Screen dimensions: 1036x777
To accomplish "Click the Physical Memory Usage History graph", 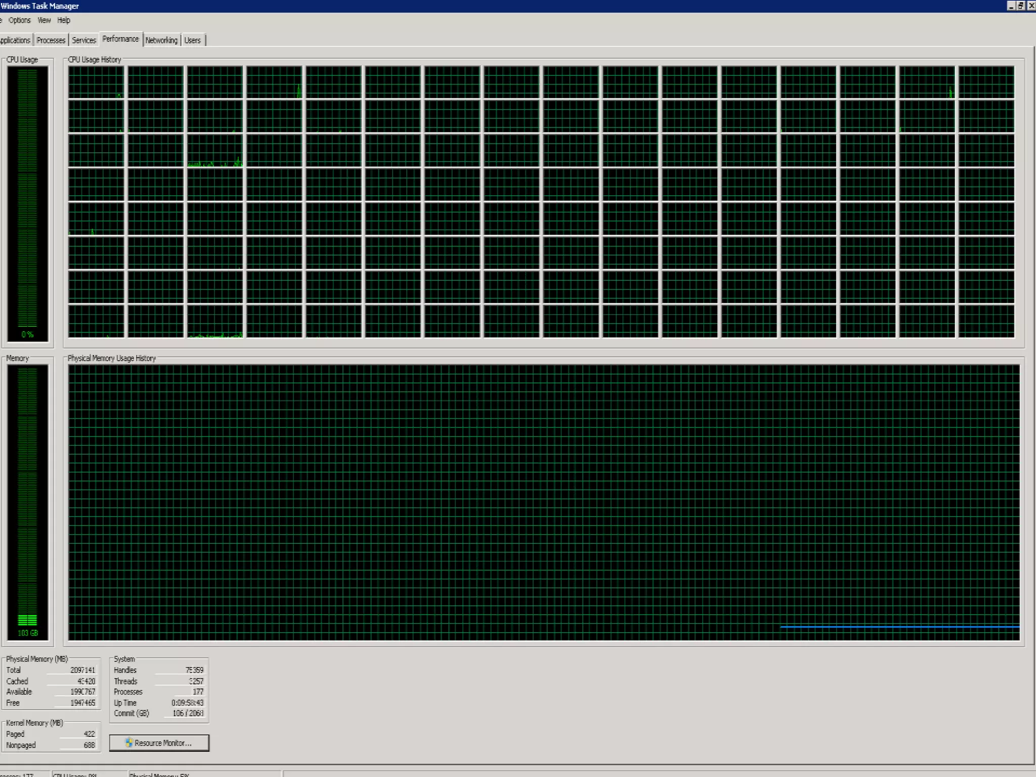I will (543, 502).
